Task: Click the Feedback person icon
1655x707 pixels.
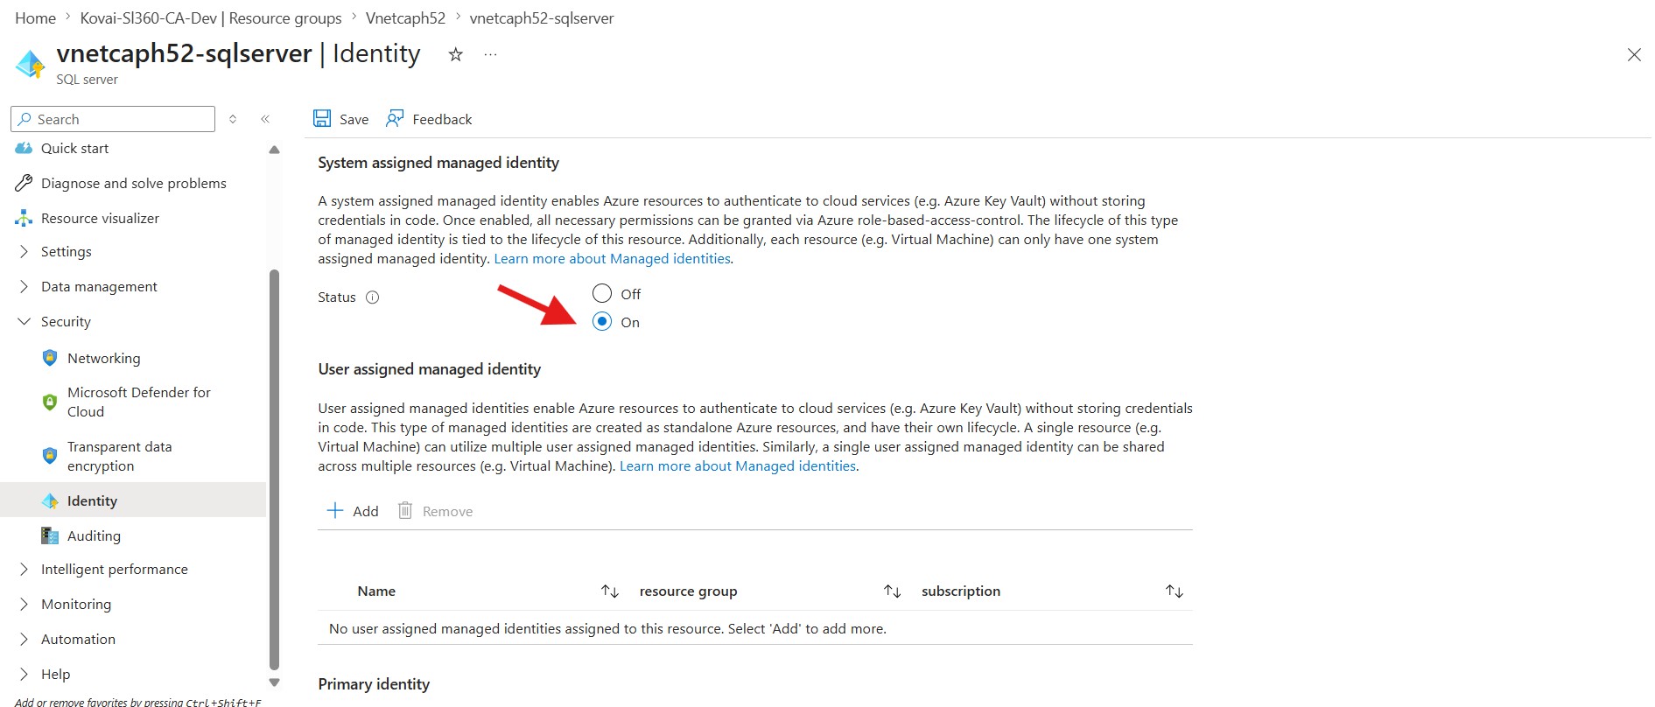Action: 395,119
